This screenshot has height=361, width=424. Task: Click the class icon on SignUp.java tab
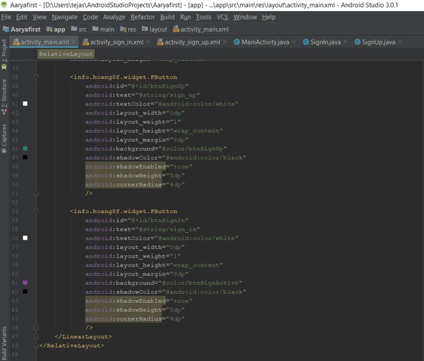tap(357, 41)
